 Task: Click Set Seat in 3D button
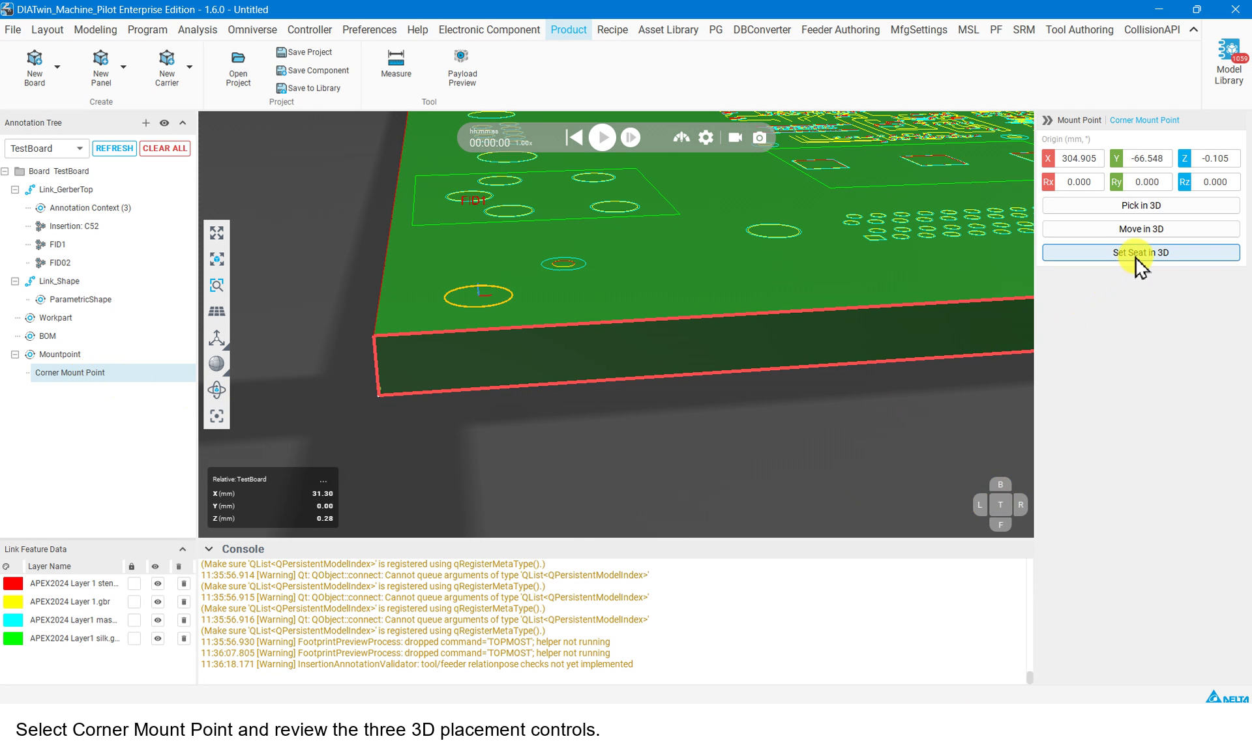1140,252
